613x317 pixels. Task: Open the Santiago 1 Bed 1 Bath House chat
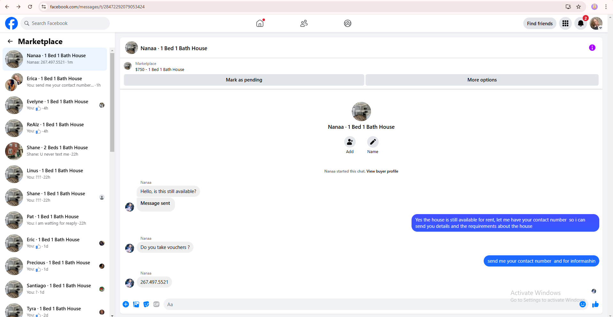click(55, 289)
